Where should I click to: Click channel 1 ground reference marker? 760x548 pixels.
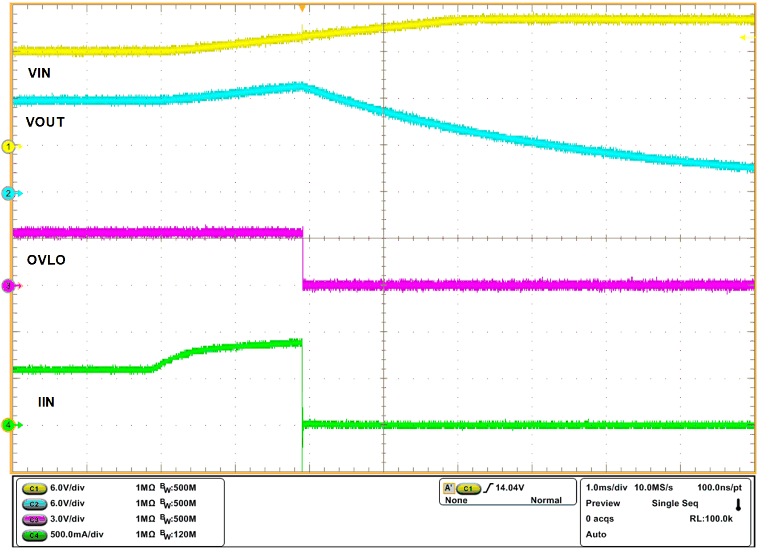tap(8, 146)
